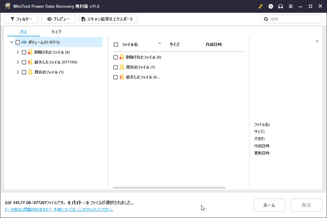327x218 pixels.
Task: Click the 検索 search input field
Action: click(x=294, y=19)
